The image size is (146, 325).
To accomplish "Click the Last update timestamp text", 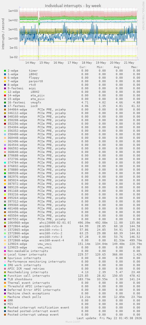I will [x=109, y=318].
